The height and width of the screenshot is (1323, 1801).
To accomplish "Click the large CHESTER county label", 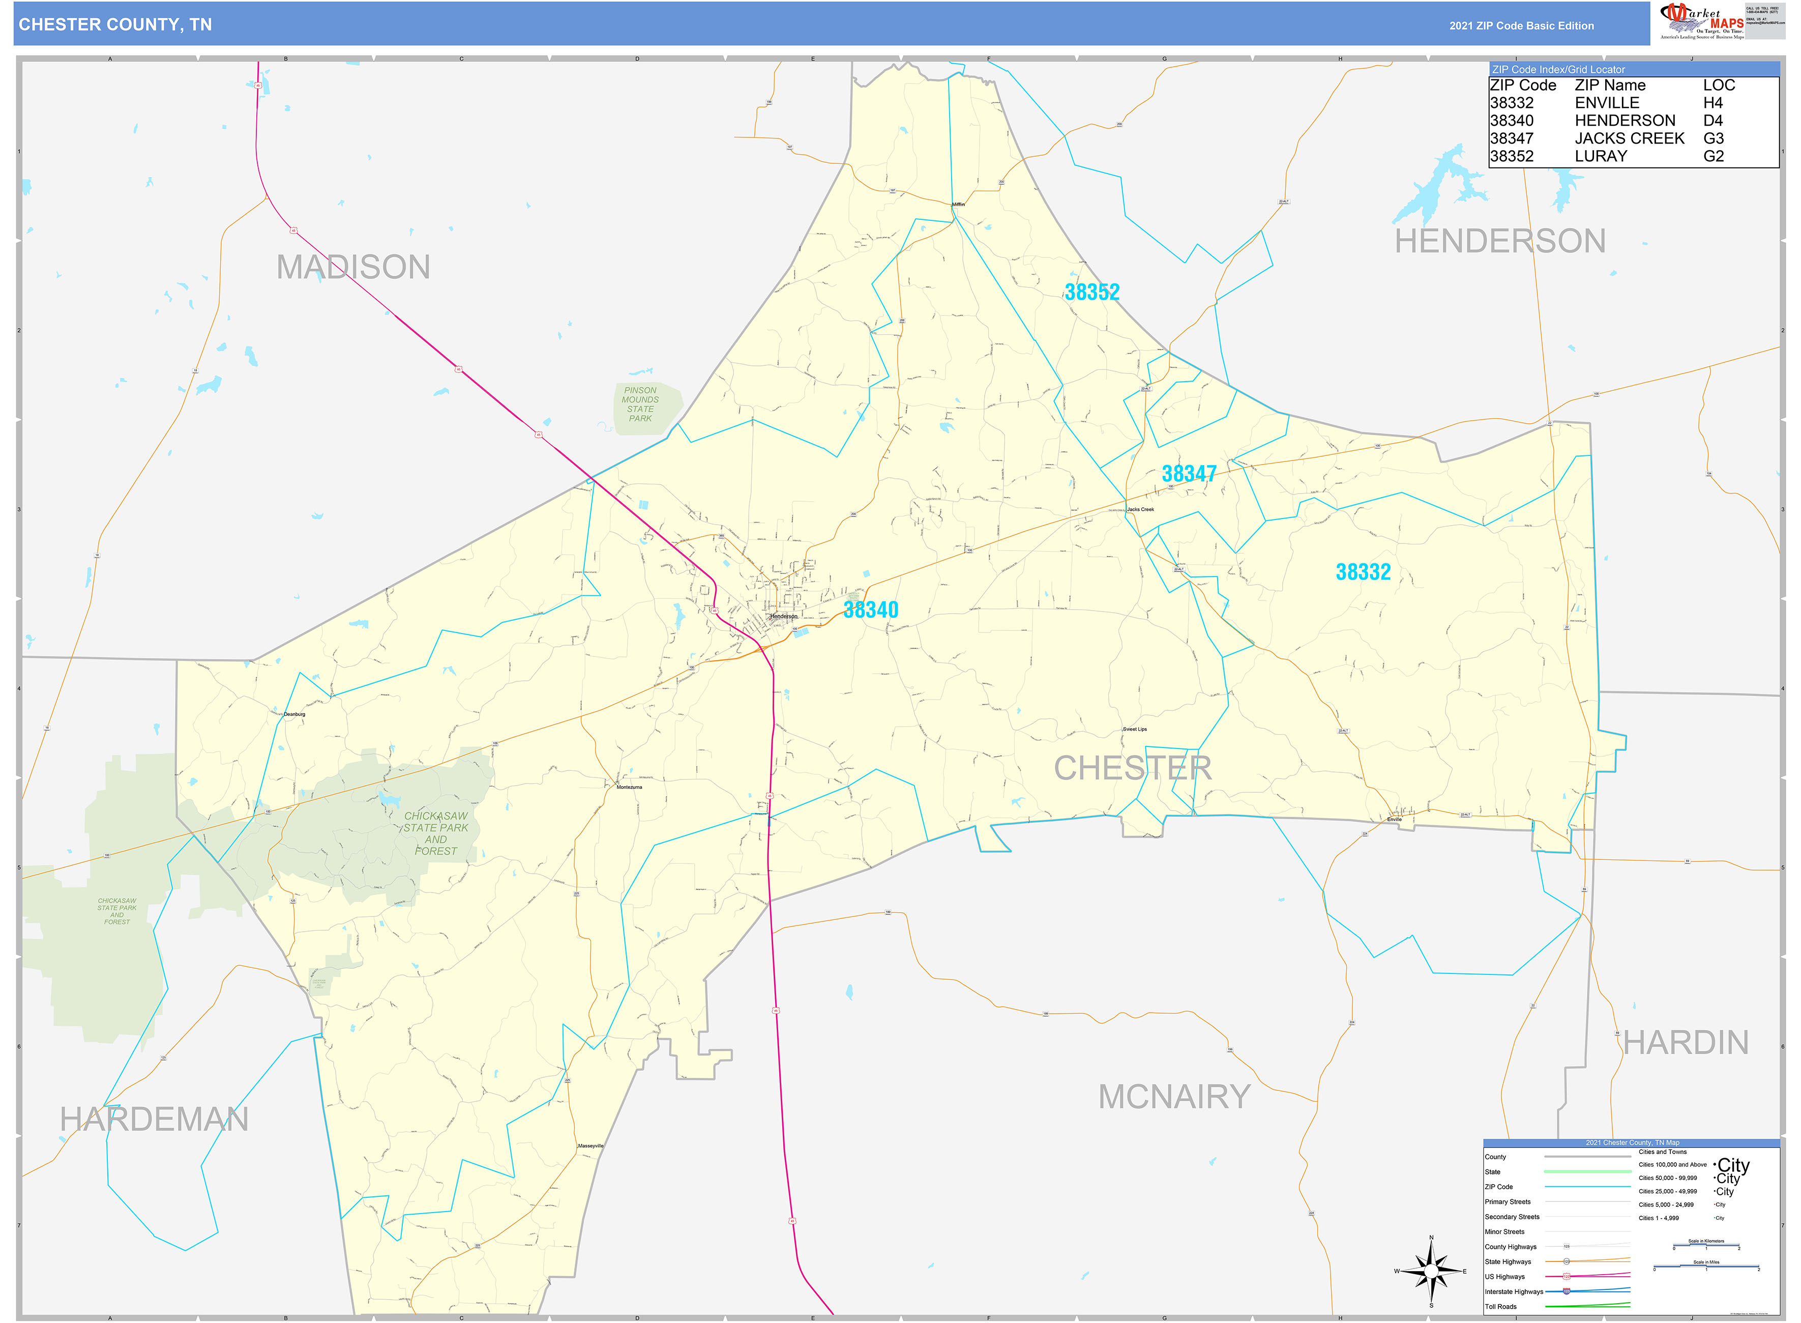I will [1132, 768].
